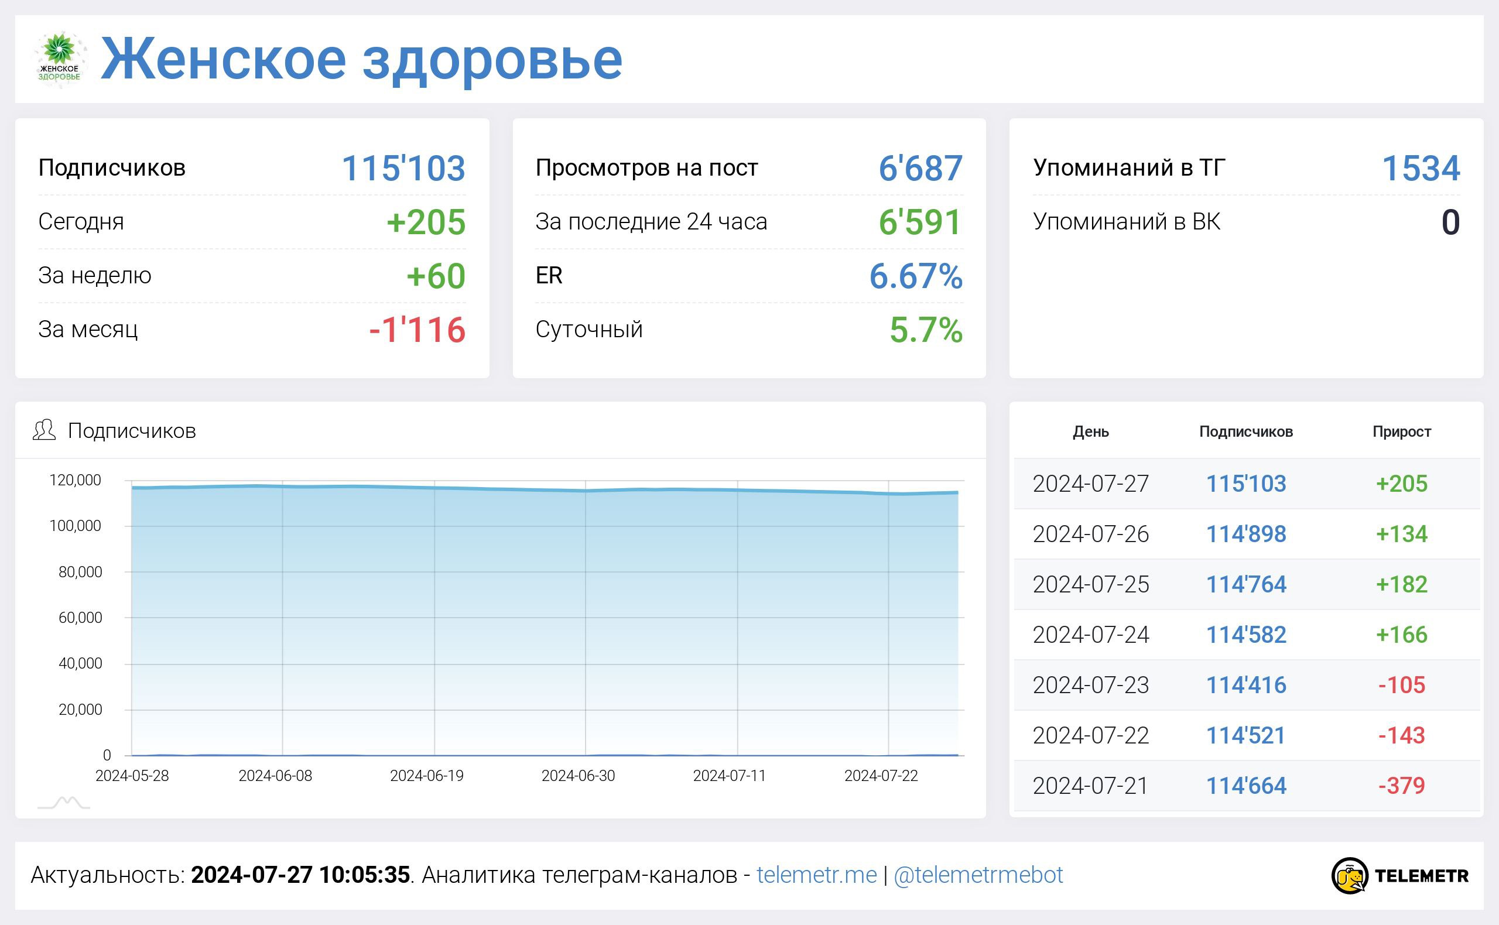Click the 2024-07-11 axis label on chart

pyautogui.click(x=730, y=776)
